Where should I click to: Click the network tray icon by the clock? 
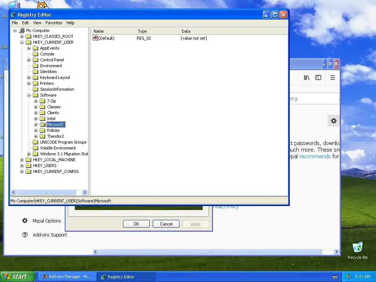click(x=349, y=276)
